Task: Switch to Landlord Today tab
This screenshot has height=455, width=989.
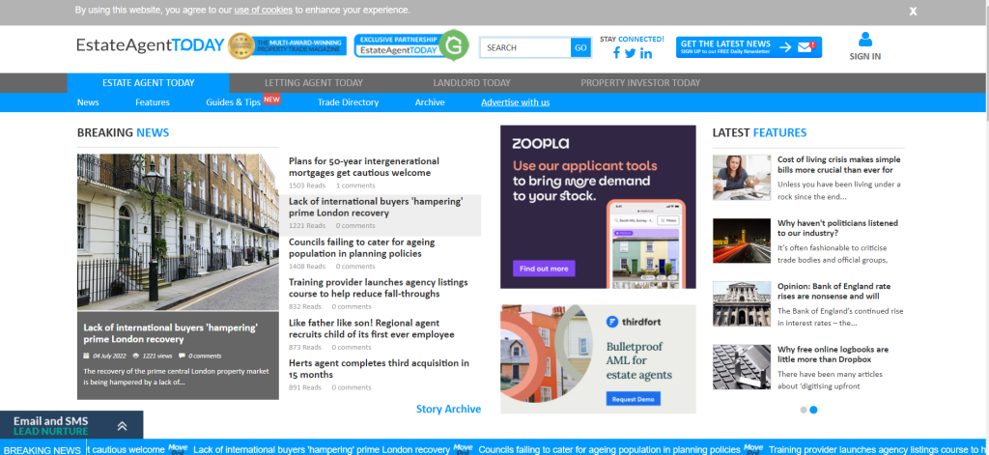Action: 471,83
